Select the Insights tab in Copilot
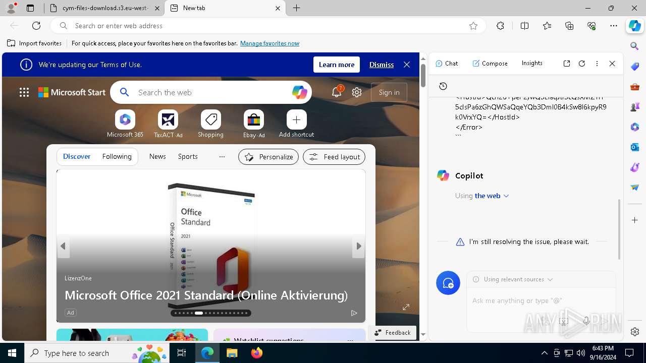 click(532, 64)
